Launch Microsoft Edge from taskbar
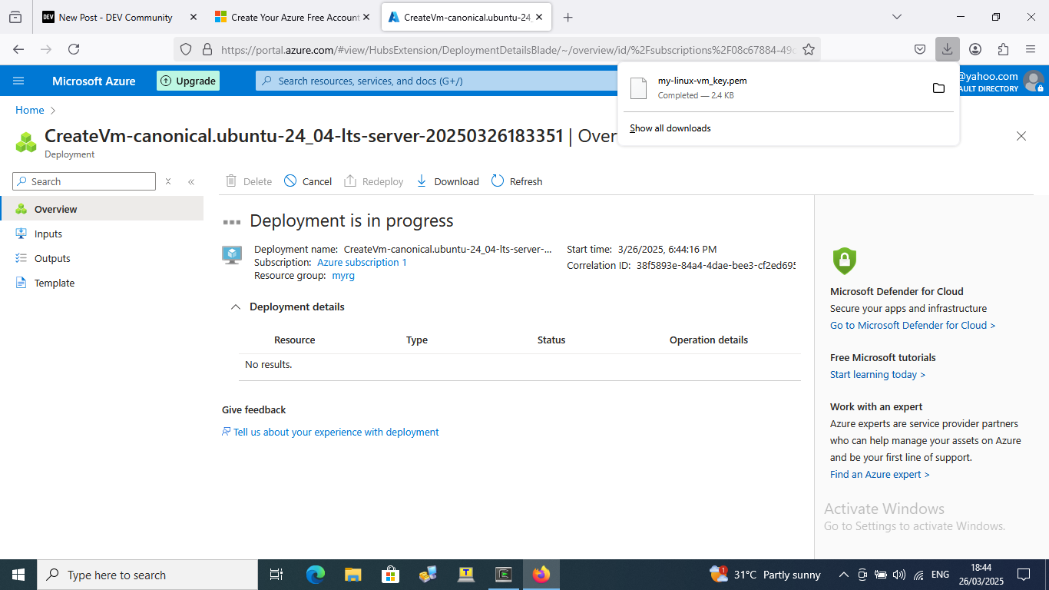Screen dimensions: 1049x590 [x=315, y=575]
